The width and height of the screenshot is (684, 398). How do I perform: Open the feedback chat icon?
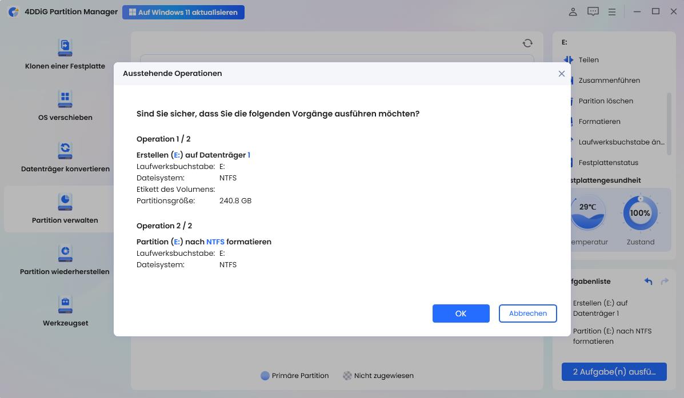click(x=593, y=11)
